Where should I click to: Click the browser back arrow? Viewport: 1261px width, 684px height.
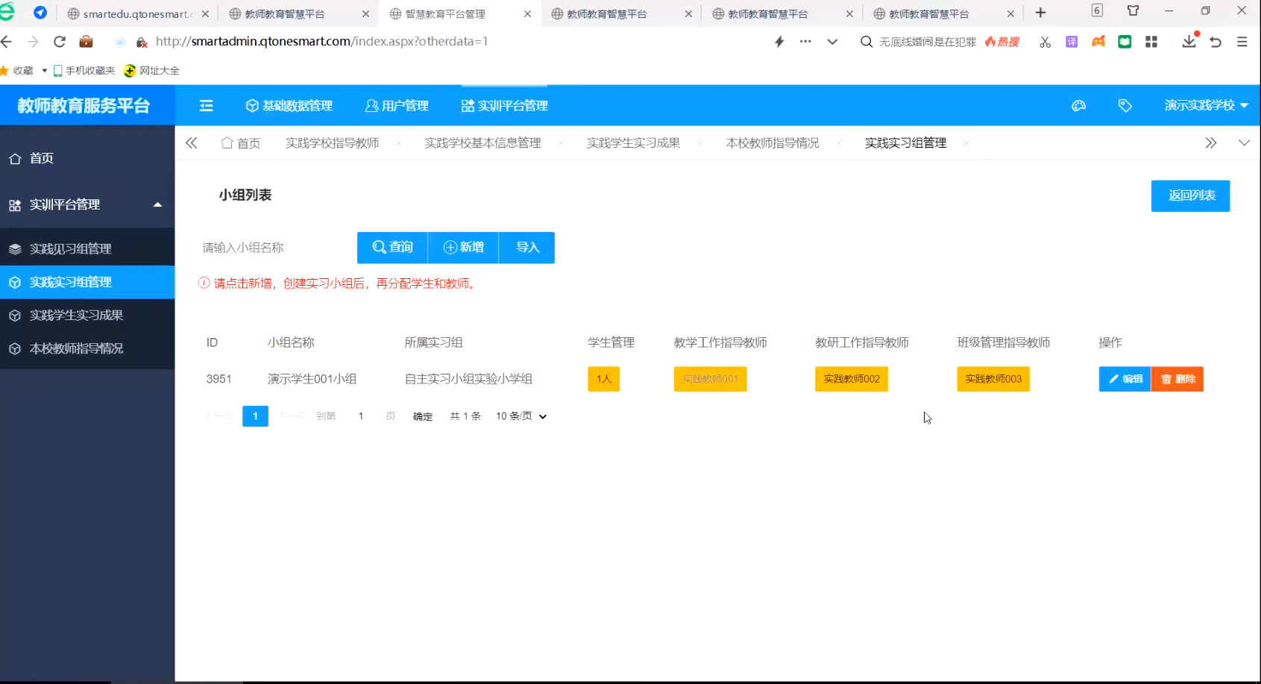[7, 42]
